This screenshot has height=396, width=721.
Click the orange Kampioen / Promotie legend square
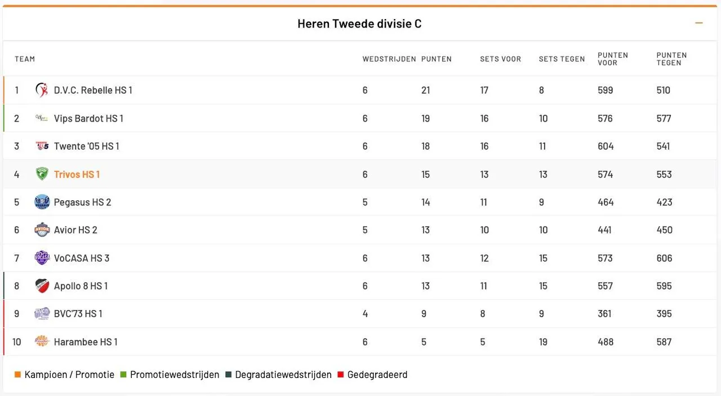(18, 374)
